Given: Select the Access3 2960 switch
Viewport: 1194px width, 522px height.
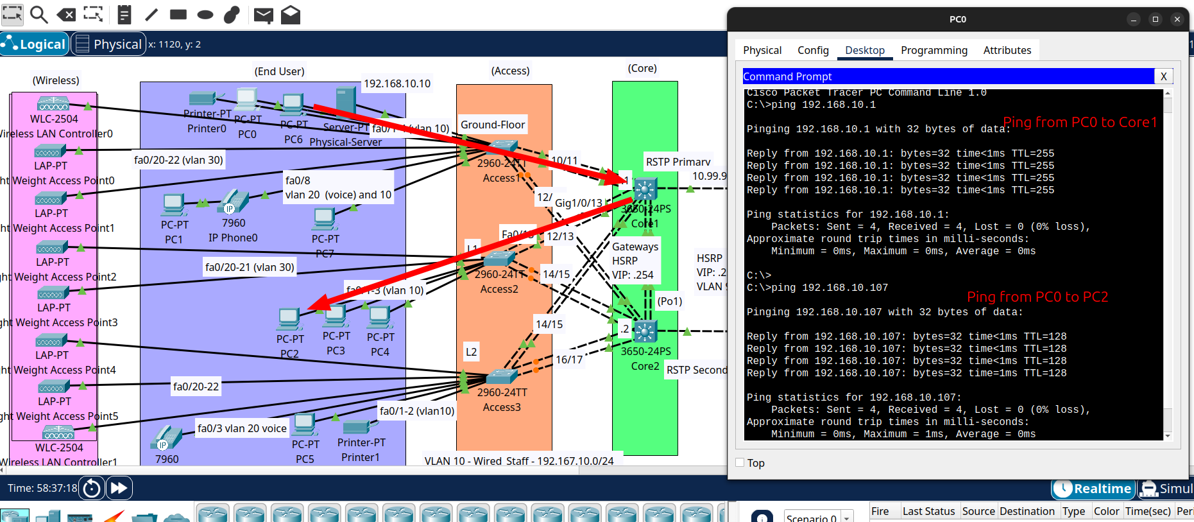Looking at the screenshot, I should coord(502,376).
